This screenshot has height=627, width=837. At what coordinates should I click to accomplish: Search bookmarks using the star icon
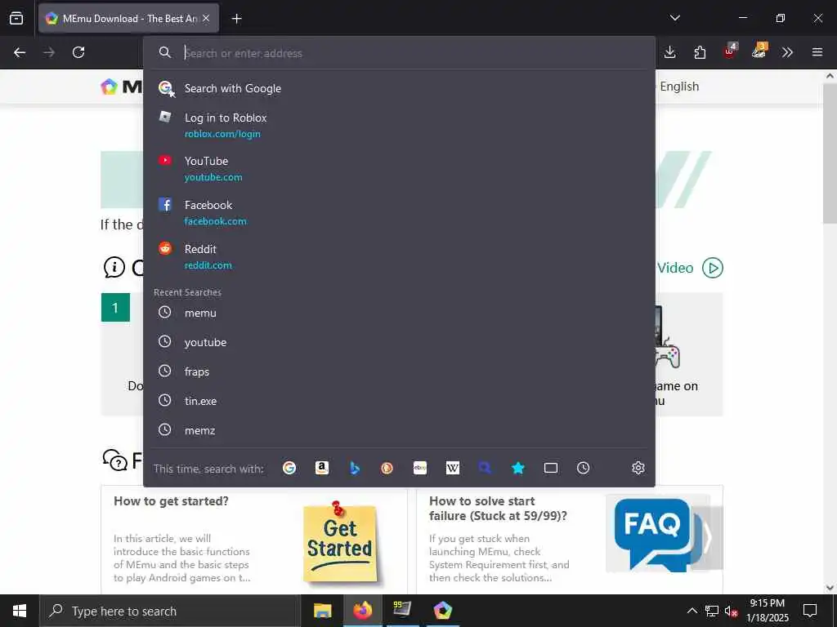(x=517, y=468)
